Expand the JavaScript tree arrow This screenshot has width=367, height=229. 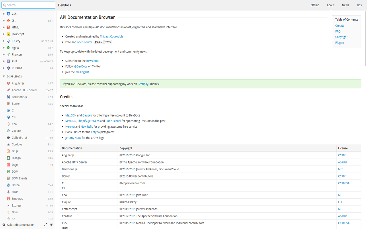(x=4, y=34)
